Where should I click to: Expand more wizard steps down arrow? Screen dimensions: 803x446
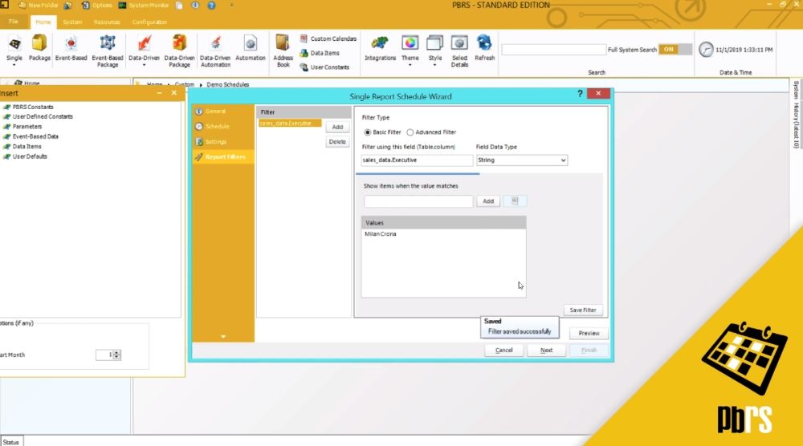pyautogui.click(x=222, y=337)
